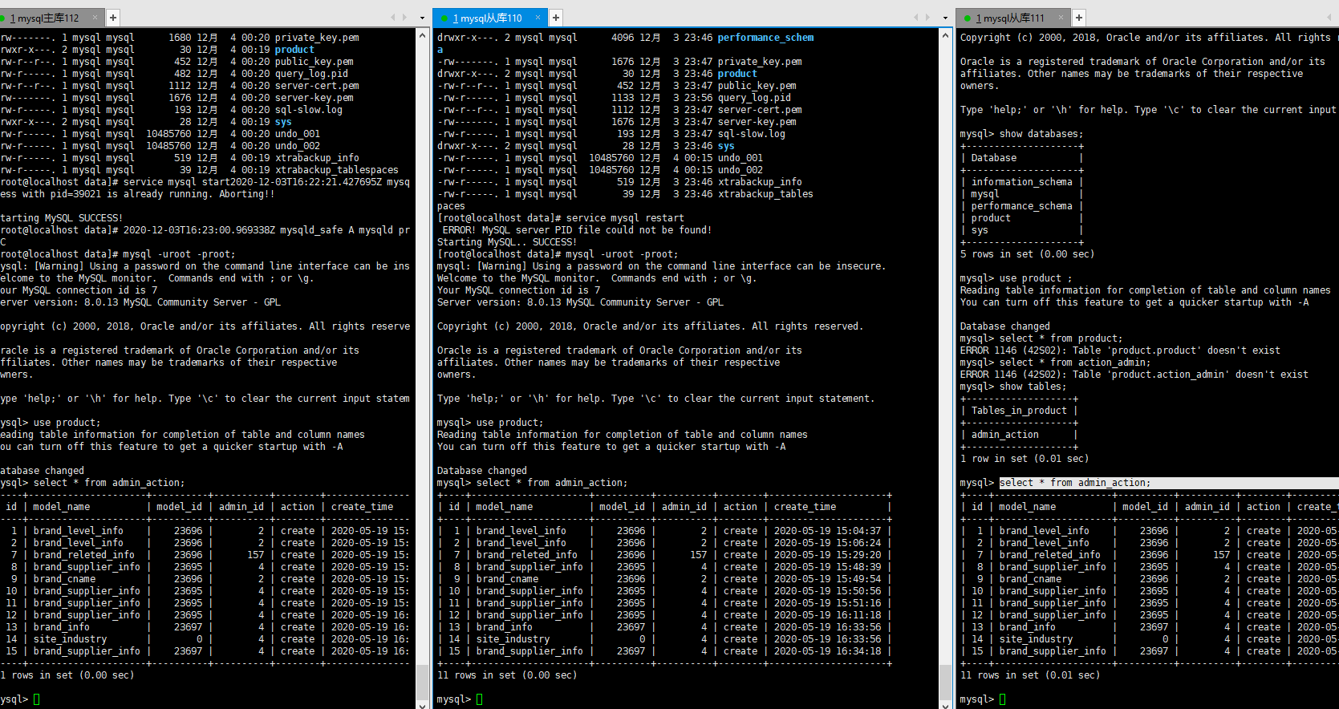1339x709 pixels.
Task: Open tab list dropdown in mysql从库110 pane
Action: pos(945,18)
